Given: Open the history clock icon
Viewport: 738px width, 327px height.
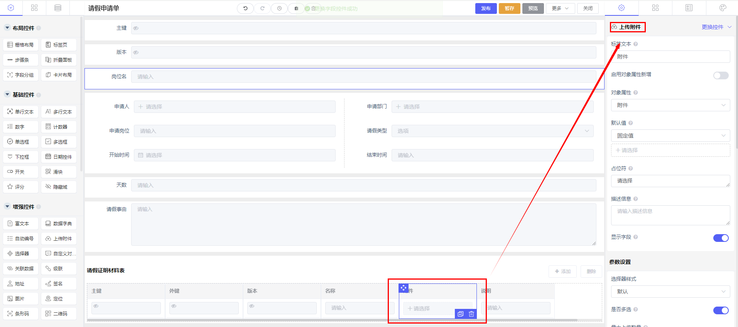Looking at the screenshot, I should pos(279,8).
